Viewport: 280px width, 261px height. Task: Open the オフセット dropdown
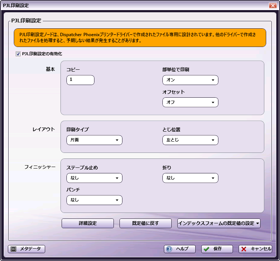click(x=190, y=102)
